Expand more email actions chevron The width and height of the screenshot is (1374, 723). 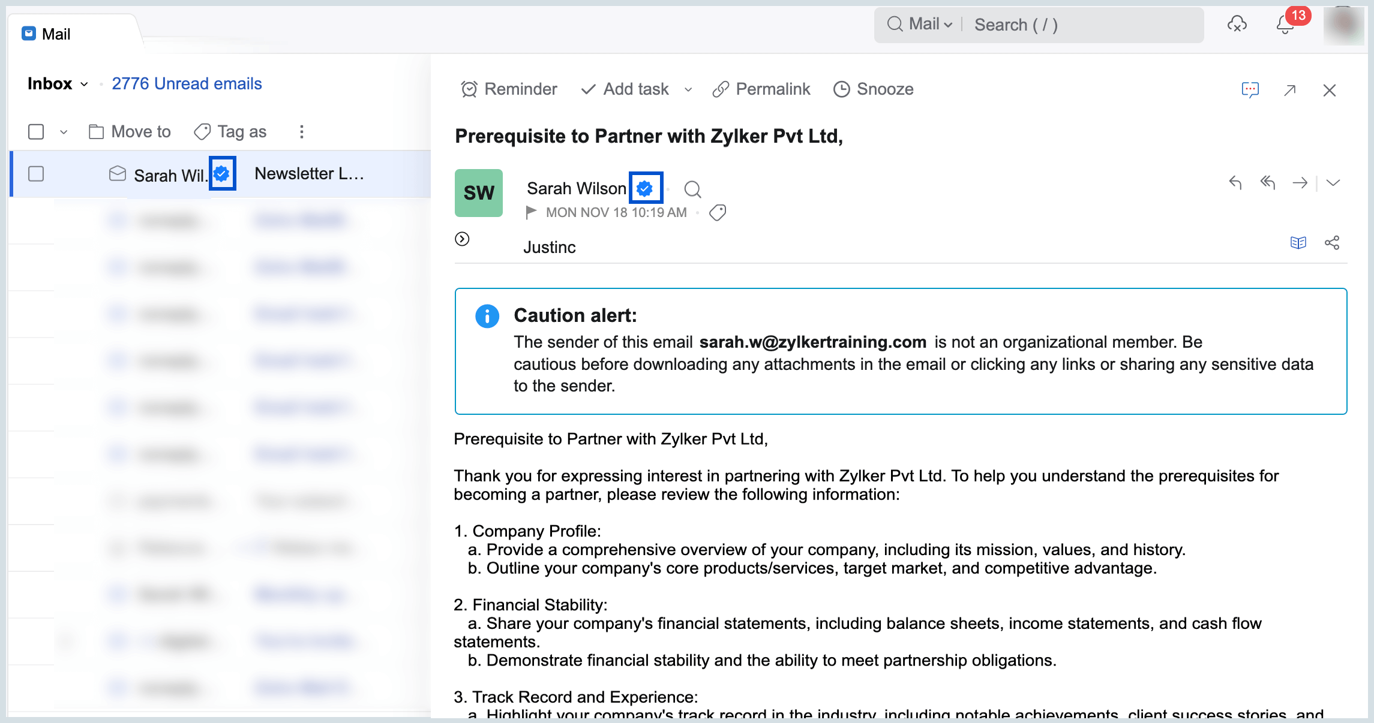(1333, 182)
